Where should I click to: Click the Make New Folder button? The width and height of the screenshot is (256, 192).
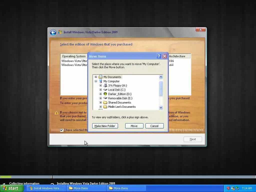pos(105,126)
